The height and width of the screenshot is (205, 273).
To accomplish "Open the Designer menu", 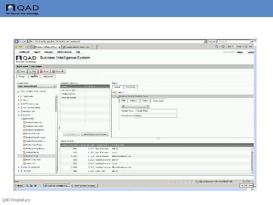I will (49, 52).
